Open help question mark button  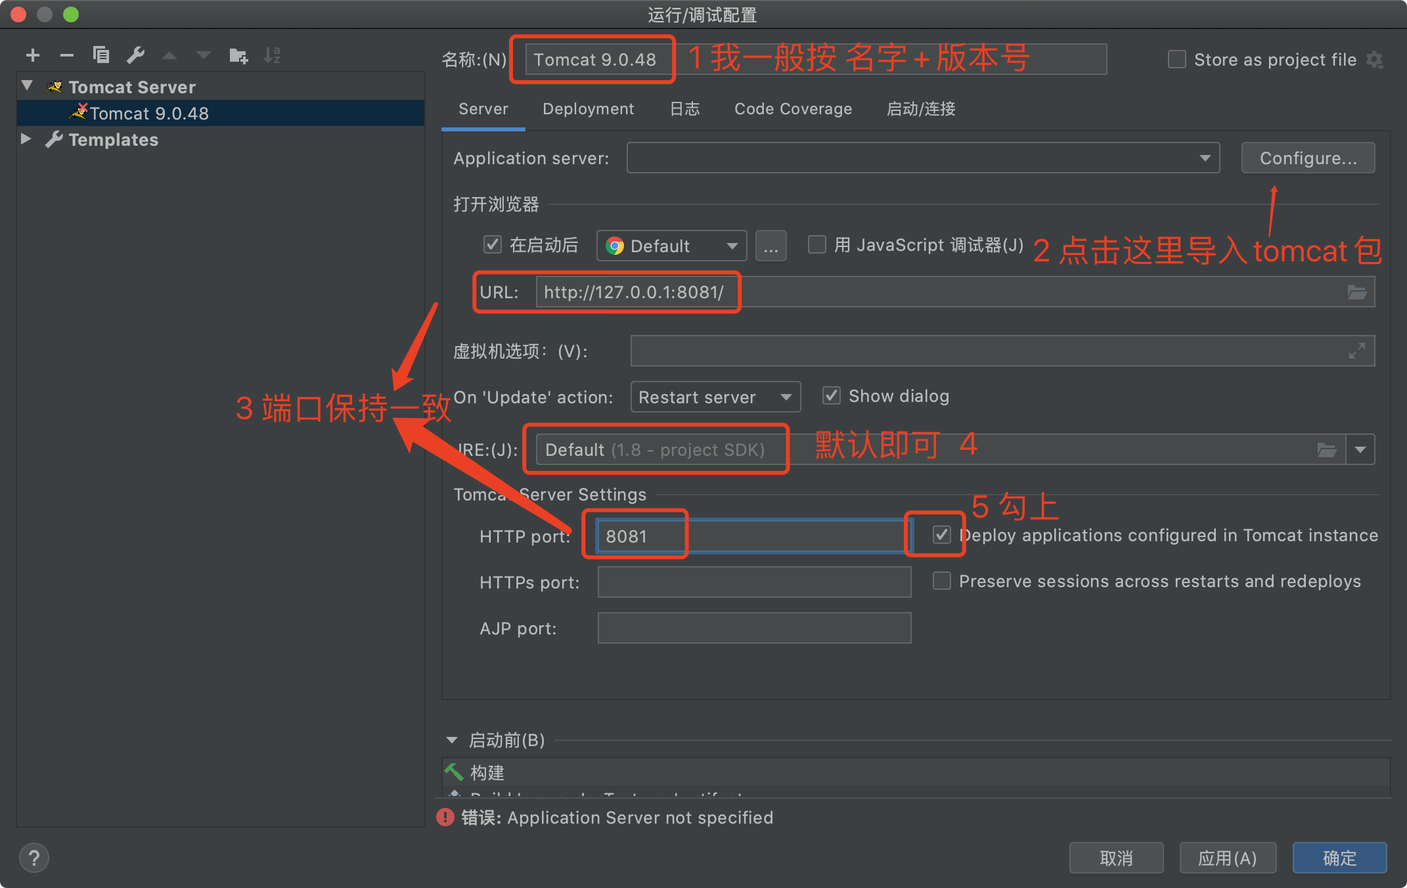34,858
